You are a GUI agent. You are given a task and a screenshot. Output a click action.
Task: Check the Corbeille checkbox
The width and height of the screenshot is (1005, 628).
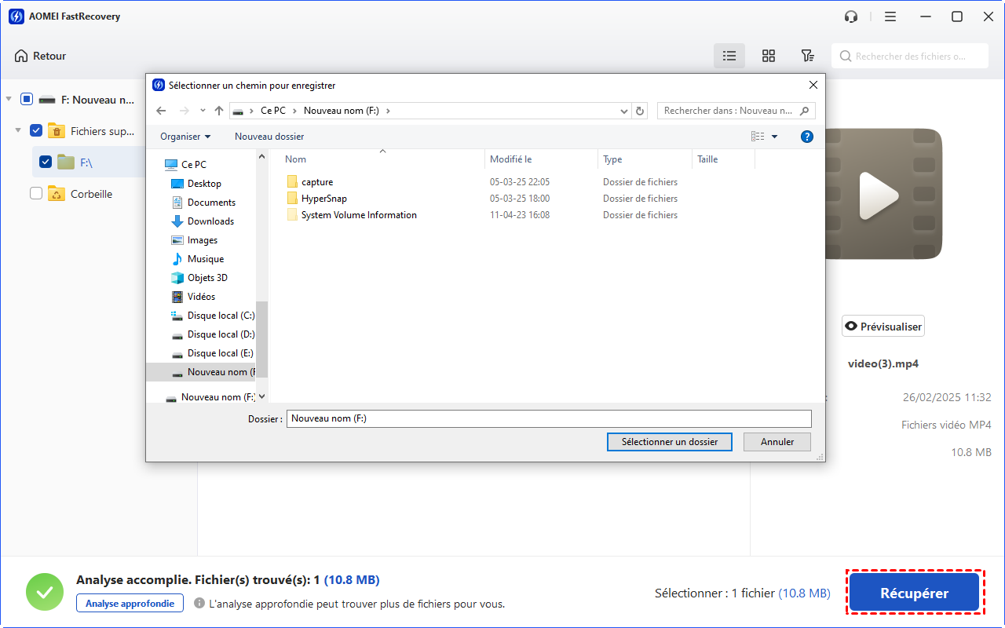(36, 194)
